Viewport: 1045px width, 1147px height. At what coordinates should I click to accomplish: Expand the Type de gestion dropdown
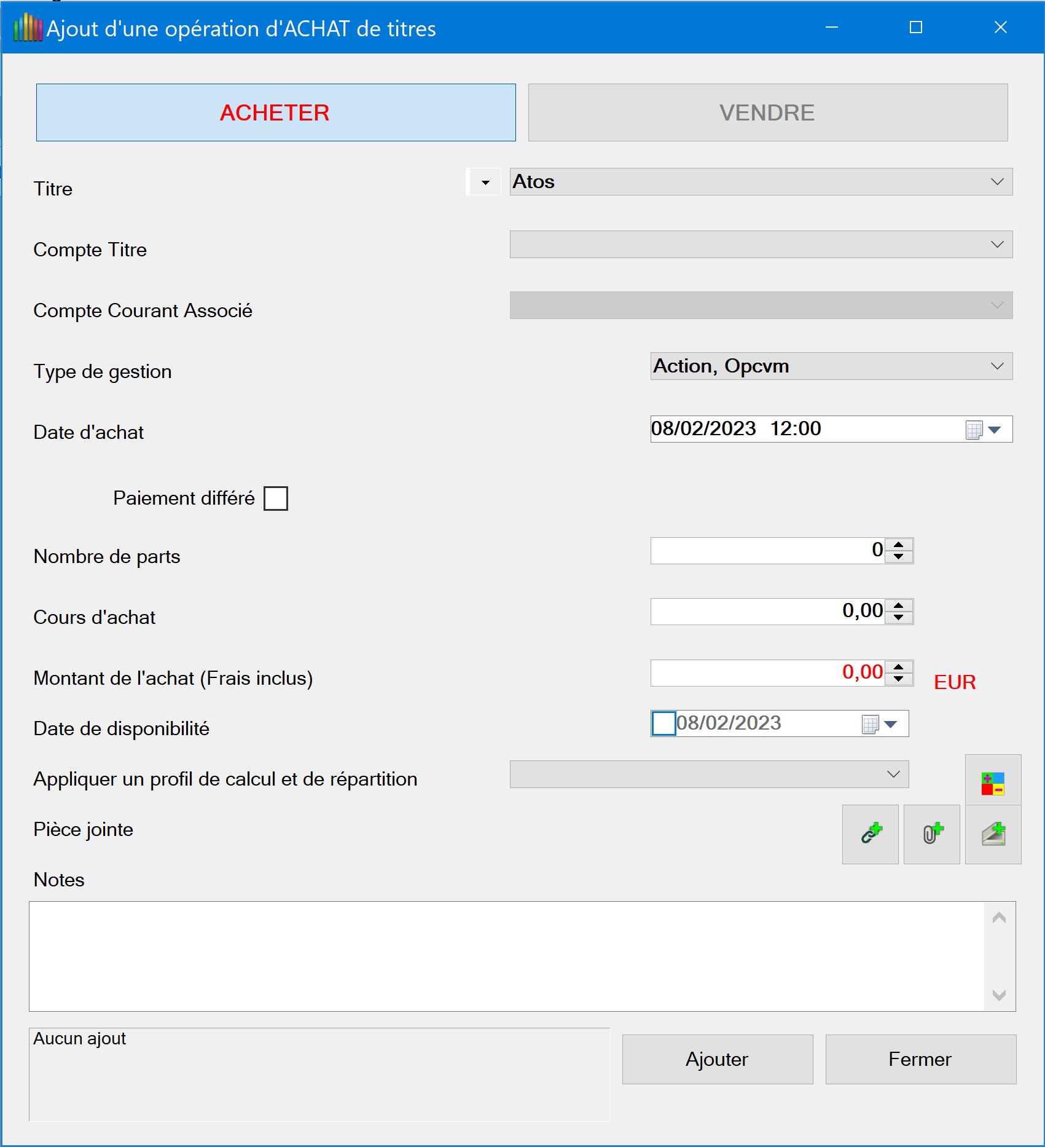pyautogui.click(x=996, y=366)
